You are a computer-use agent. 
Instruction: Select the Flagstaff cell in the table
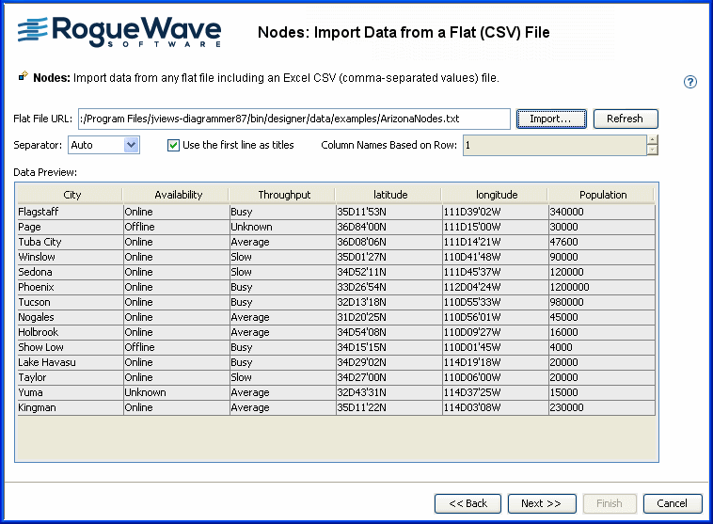pos(69,212)
